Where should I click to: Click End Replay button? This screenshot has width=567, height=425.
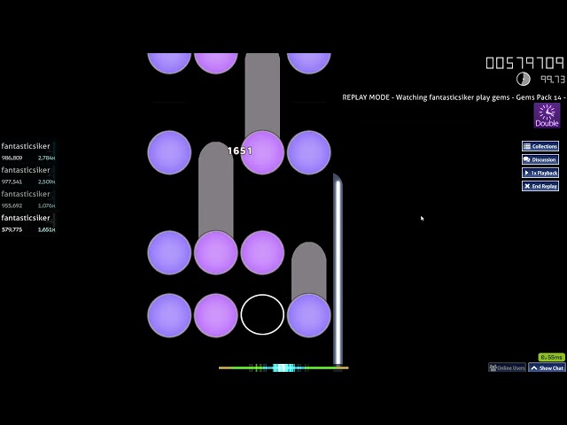(x=540, y=186)
